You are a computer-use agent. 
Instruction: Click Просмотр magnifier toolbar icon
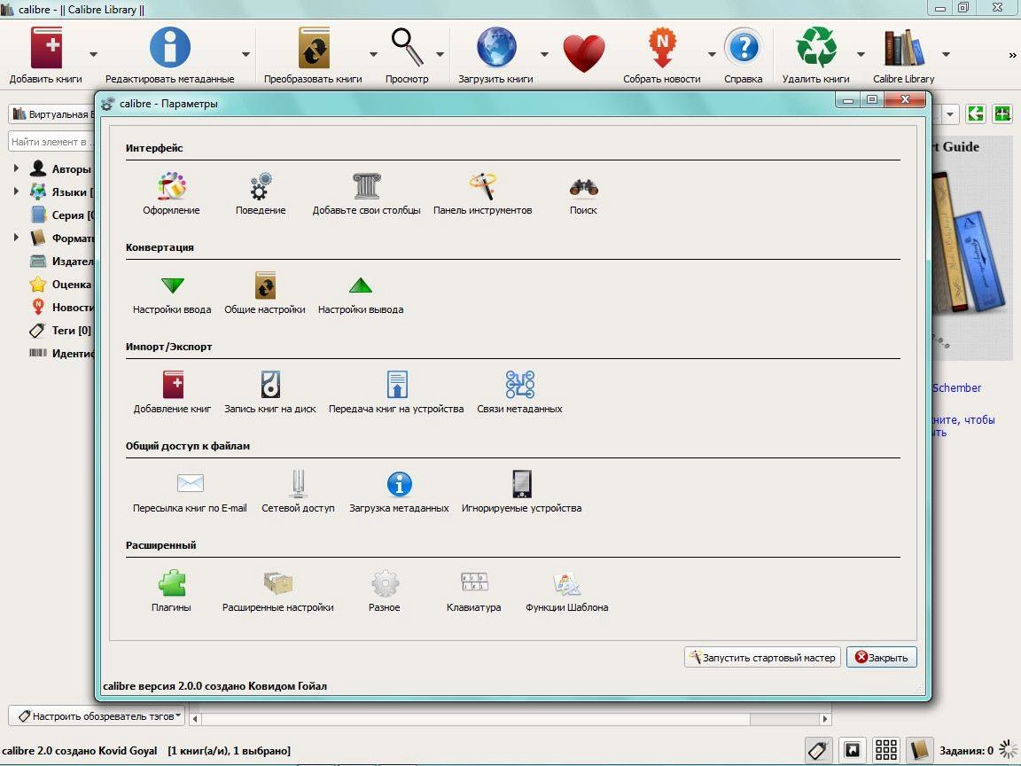(x=407, y=55)
